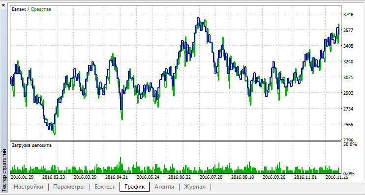The height and width of the screenshot is (195, 365).
Task: Click the 2902 axis value
Action: click(x=348, y=93)
